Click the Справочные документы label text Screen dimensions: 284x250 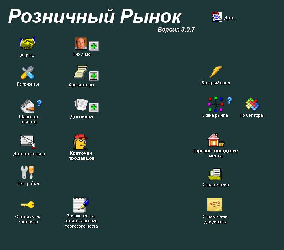215,219
